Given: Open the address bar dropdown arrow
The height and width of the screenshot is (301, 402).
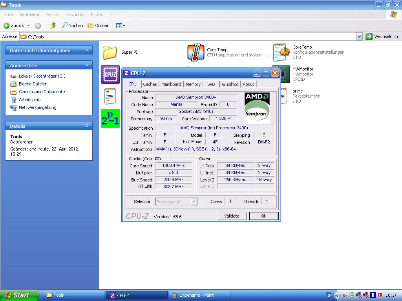Looking at the screenshot, I should pyautogui.click(x=359, y=36).
